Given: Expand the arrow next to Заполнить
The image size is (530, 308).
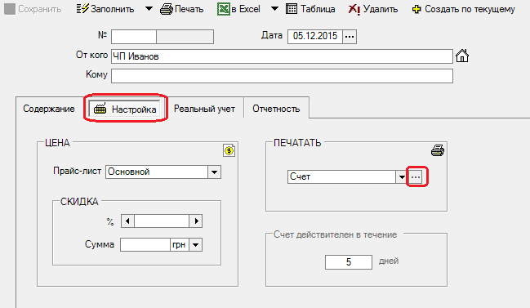Looking at the screenshot, I should 149,9.
